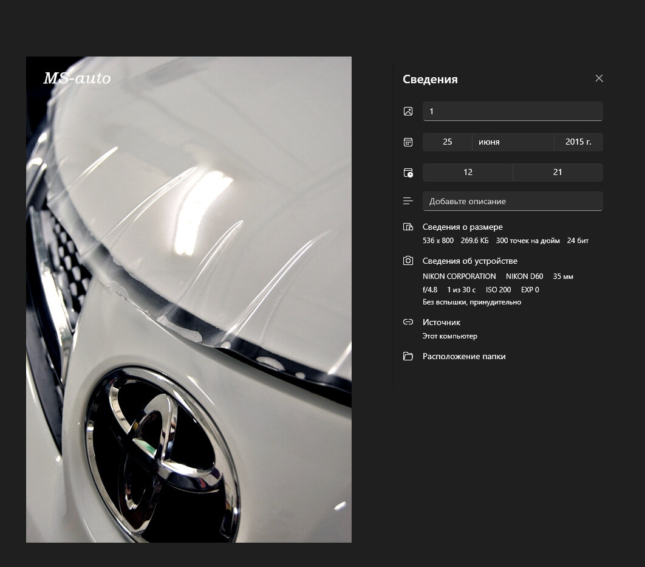
Task: Click the 269.6 КБ file size value
Action: tap(475, 241)
